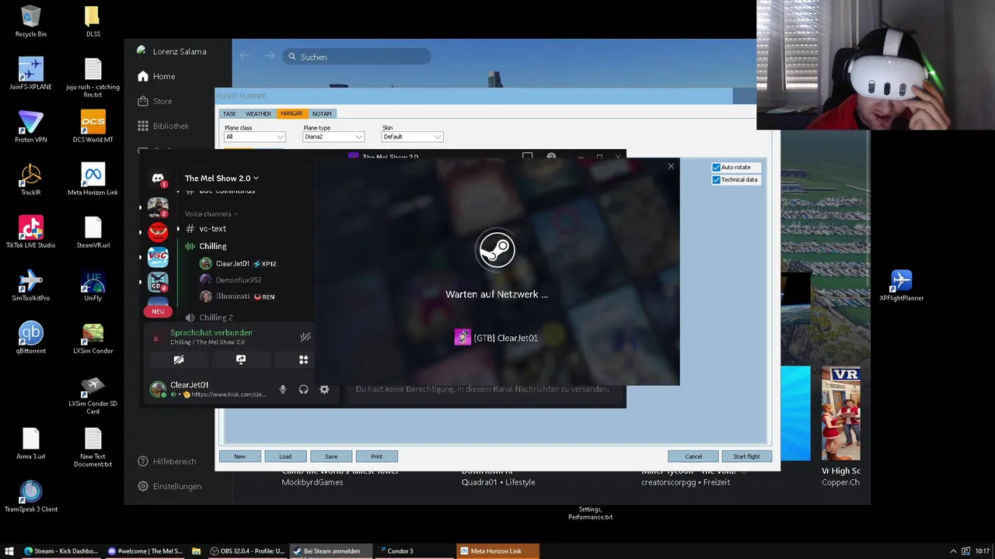Launch UniFly desktop icon
Image resolution: width=995 pixels, height=559 pixels.
(93, 285)
